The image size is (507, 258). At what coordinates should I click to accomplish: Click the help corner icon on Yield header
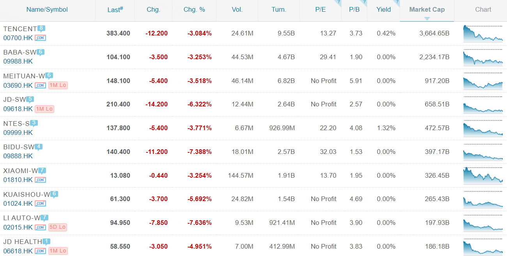(397, 2)
